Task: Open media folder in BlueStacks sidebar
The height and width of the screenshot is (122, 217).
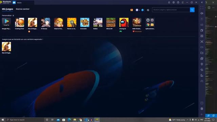Action: coord(202,53)
